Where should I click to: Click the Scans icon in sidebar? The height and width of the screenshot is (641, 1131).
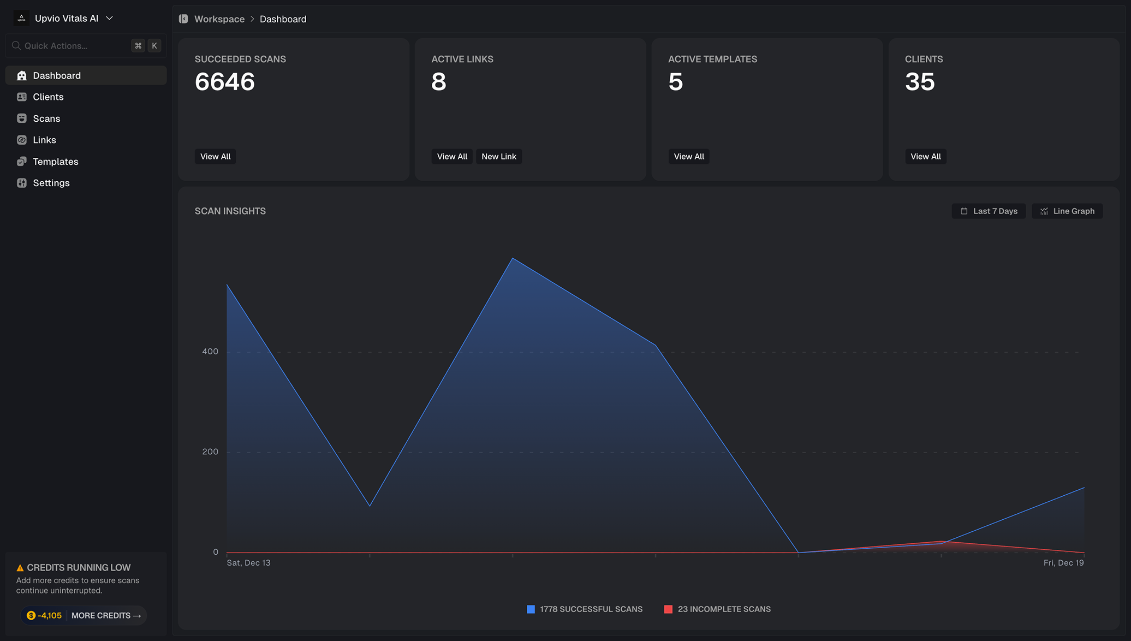click(x=22, y=118)
